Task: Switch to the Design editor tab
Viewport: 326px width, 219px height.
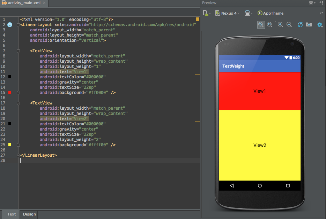Action: coord(29,214)
